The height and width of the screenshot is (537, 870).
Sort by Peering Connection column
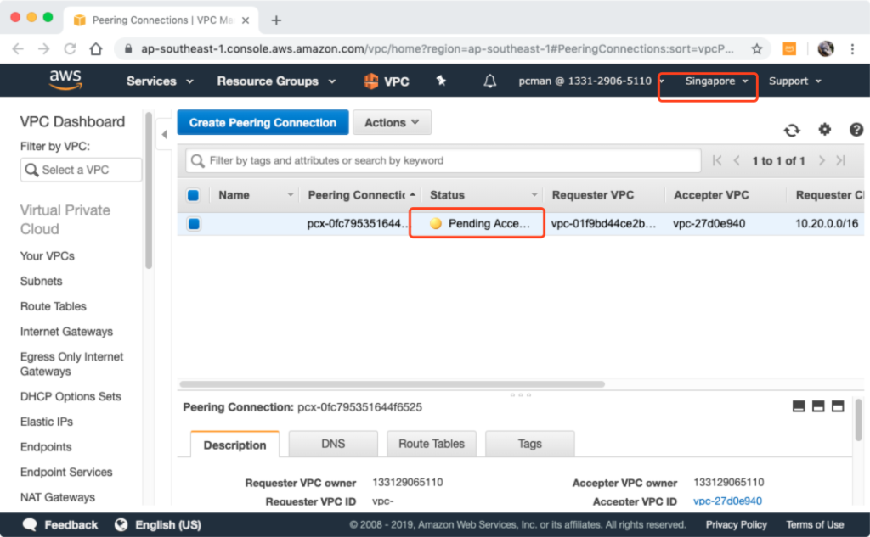coord(361,195)
